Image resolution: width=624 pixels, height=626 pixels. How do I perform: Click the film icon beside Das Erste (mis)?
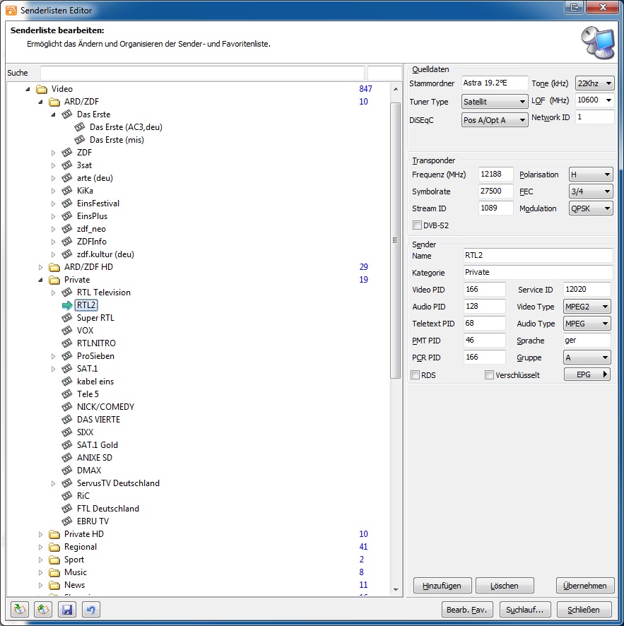tap(80, 140)
